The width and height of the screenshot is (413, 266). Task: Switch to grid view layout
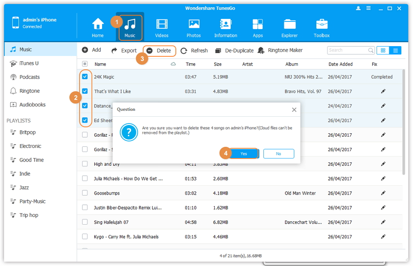pos(383,50)
